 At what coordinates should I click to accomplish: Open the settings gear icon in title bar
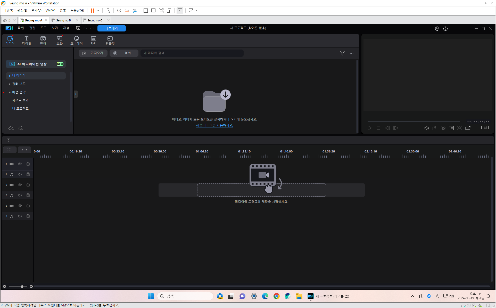pos(437,29)
